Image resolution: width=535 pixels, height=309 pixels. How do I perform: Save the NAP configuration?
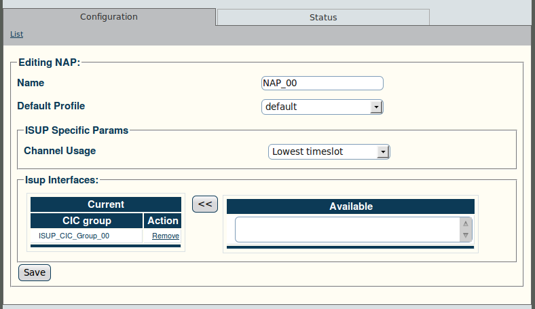[35, 272]
